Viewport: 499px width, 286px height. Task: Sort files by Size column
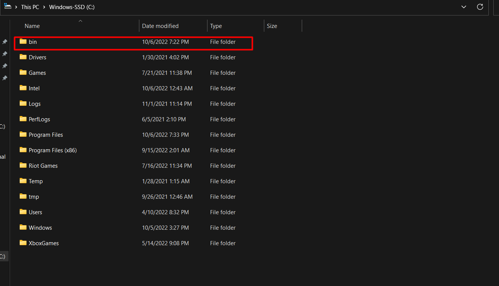coord(272,26)
